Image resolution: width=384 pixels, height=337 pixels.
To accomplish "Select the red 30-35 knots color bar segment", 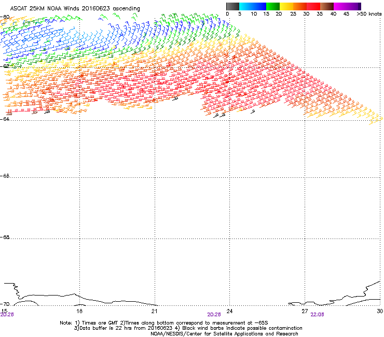I will (313, 6).
